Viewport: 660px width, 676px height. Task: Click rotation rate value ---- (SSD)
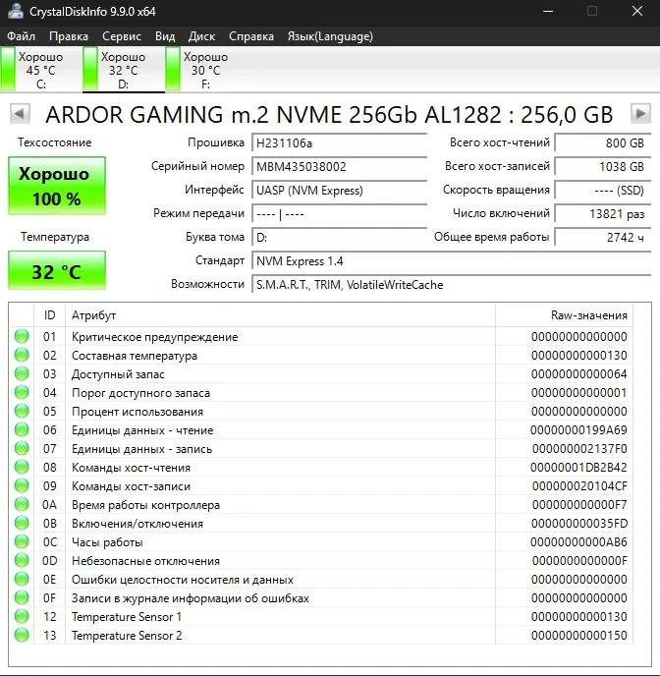(x=603, y=191)
